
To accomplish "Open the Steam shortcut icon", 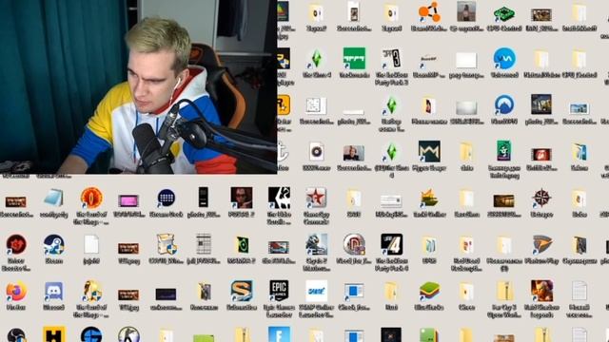I will tap(53, 245).
